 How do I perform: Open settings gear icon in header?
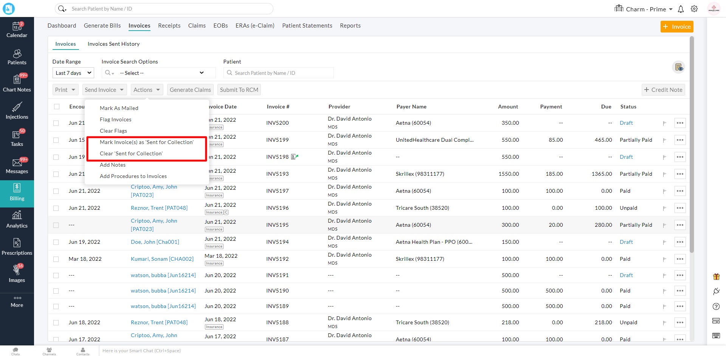(x=694, y=9)
